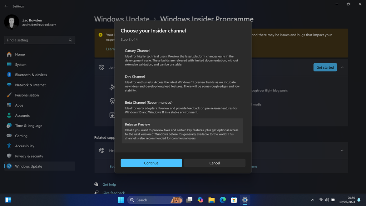The width and height of the screenshot is (366, 206).
Task: Click the Windows Update sync icon
Action: click(9, 166)
